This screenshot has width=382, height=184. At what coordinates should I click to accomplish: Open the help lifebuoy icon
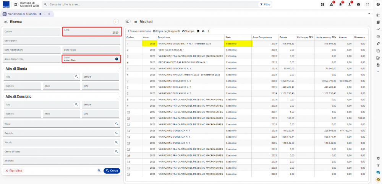click(378, 179)
